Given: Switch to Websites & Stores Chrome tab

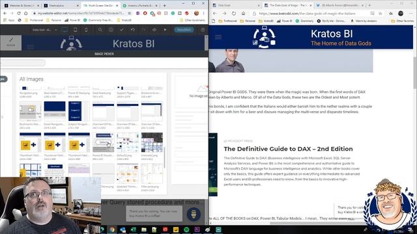Looking at the screenshot, I should (22, 5).
